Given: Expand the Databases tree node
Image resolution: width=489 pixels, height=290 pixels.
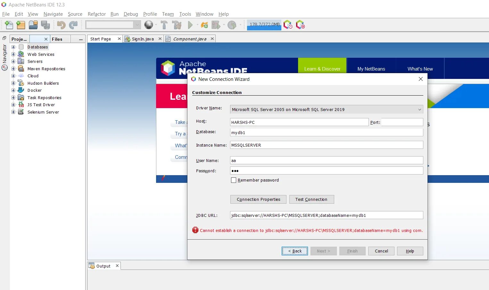Looking at the screenshot, I should [13, 47].
